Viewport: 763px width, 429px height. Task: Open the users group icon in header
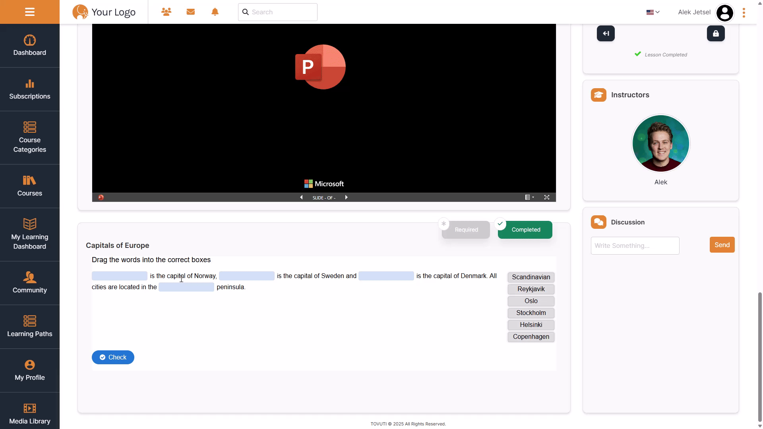click(166, 12)
